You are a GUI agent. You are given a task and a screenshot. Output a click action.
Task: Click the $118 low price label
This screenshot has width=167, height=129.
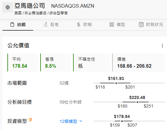click(100, 87)
